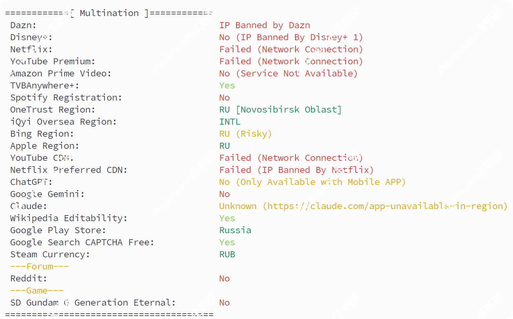Screen dimensions: 513x319
Task: Click the YouTube Premium label
Action: pyautogui.click(x=53, y=61)
